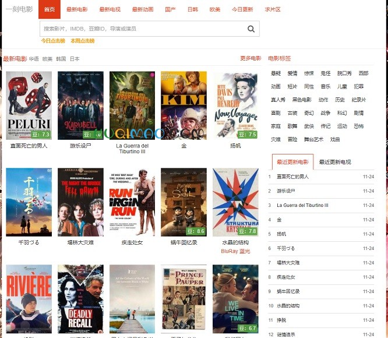The image size is (388, 338).
Task: Select the 科幻 movie tag
Action: [342, 113]
